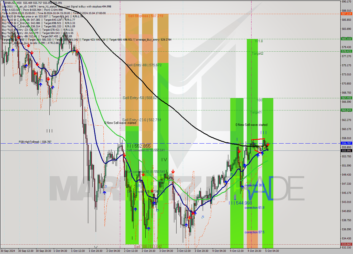Image resolution: width=353 pixels, height=254 pixels.
Task: Click the '5 Oct 04:30' time axis label
Action: (x=272, y=251)
